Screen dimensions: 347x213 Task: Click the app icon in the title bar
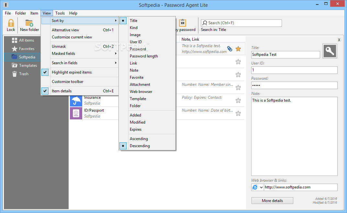[x=6, y=5]
